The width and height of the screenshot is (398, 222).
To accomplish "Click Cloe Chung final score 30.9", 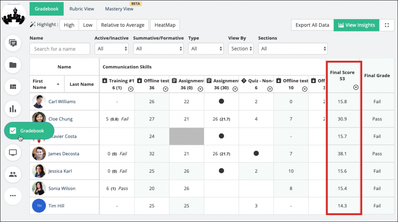I will (x=342, y=119).
